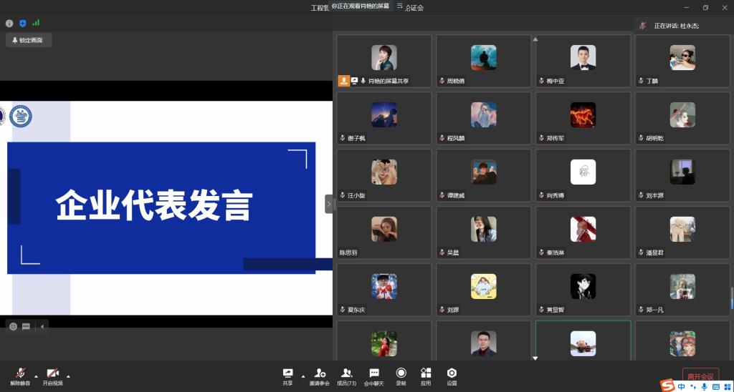Toggle 解除静音 microphone unmute

[x=21, y=376]
